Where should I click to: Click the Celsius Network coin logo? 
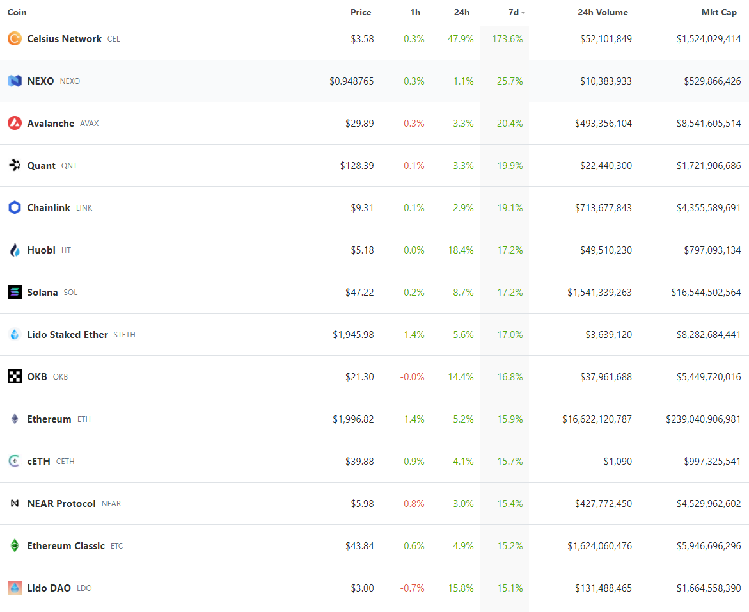[x=15, y=38]
